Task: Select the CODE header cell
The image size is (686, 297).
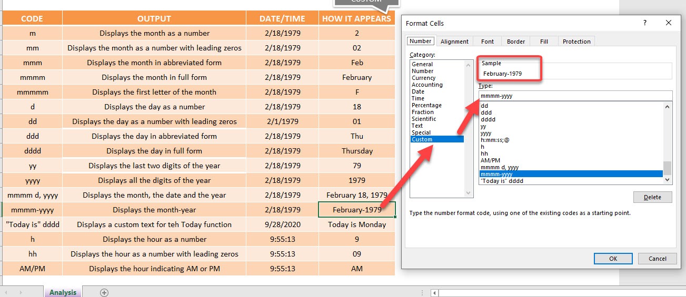Action: pyautogui.click(x=32, y=18)
